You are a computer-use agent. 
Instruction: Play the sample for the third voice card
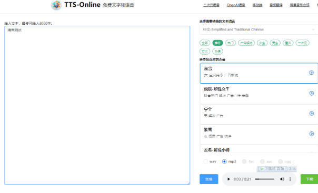pyautogui.click(x=312, y=114)
